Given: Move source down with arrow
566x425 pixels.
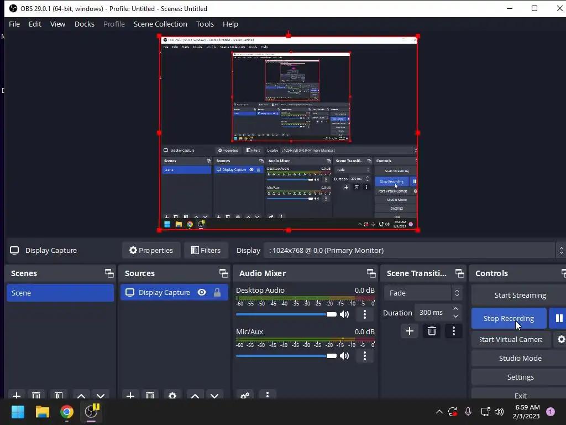Looking at the screenshot, I should [x=215, y=395].
